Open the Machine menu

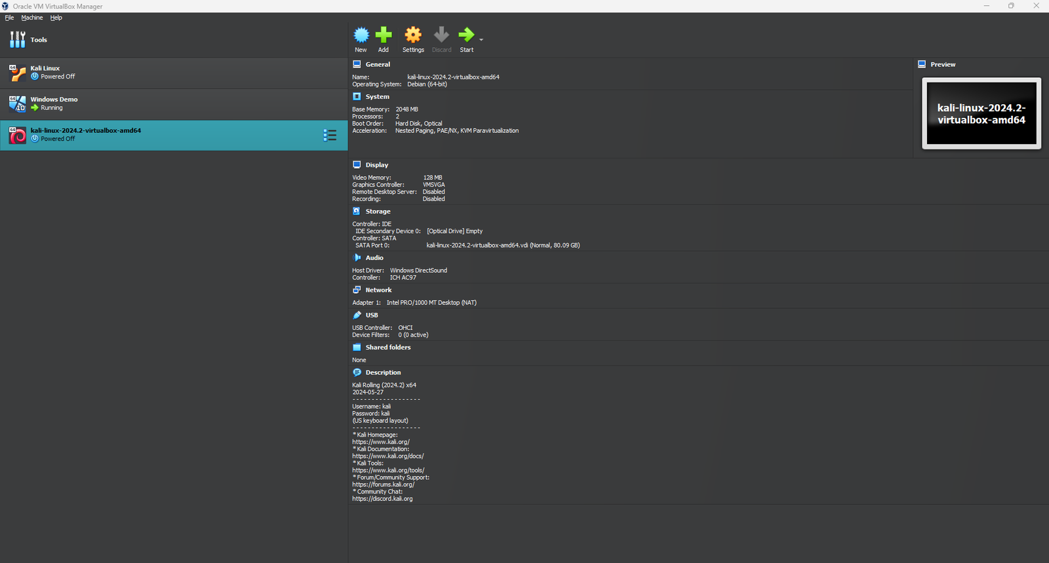[x=32, y=18]
